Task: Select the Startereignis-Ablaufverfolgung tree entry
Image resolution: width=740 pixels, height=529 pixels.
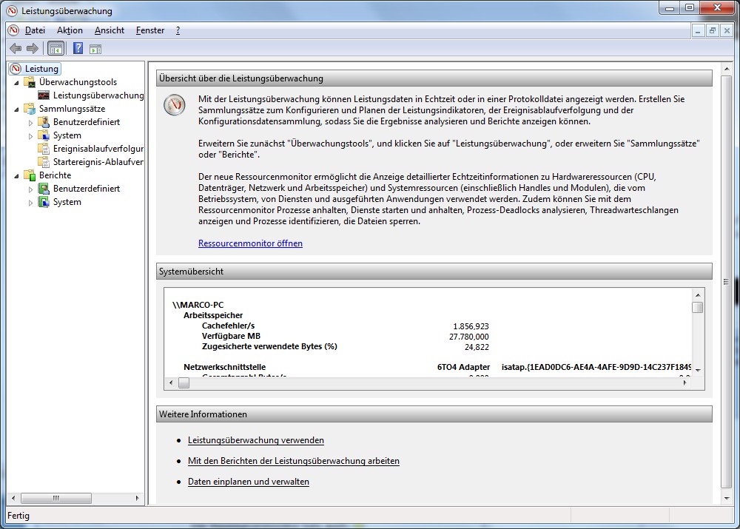Action: point(98,162)
